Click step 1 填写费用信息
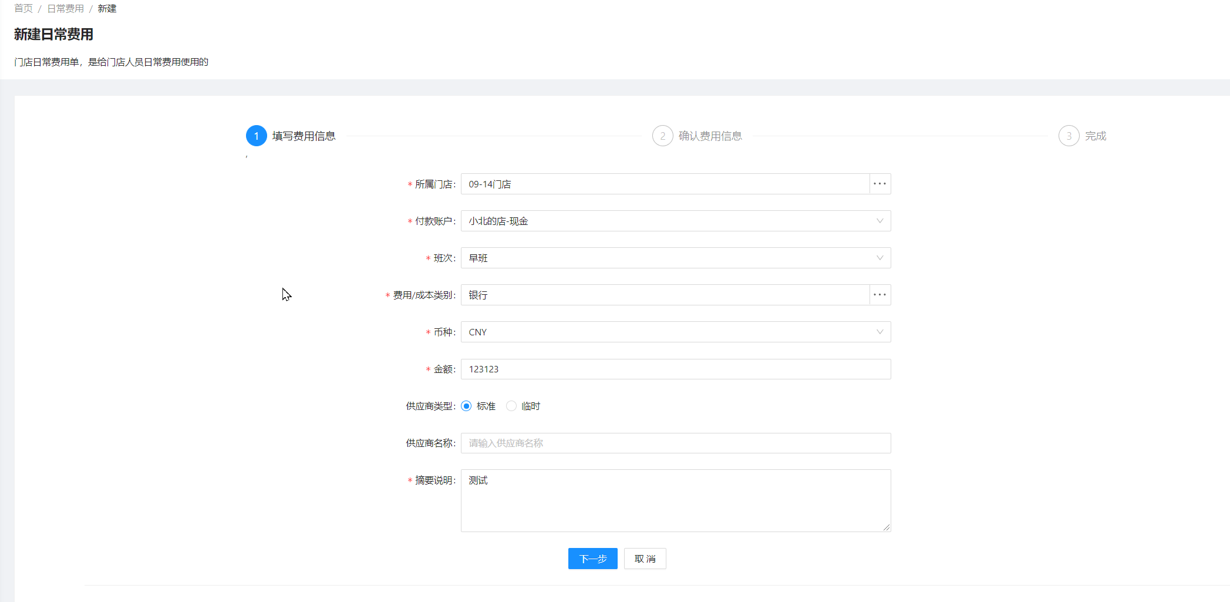The width and height of the screenshot is (1230, 602). pos(291,136)
